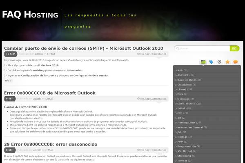Switch to the tags tab icon
Image resolution: width=245 pixels, height=163 pixels.
(211, 62)
